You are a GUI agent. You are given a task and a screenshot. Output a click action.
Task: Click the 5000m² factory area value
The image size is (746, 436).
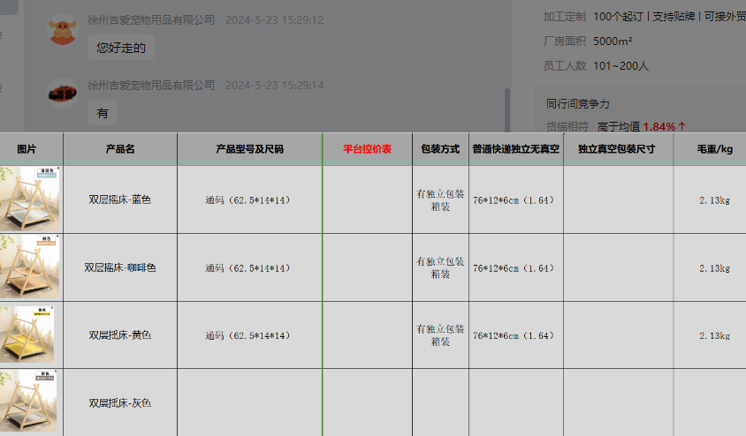613,41
